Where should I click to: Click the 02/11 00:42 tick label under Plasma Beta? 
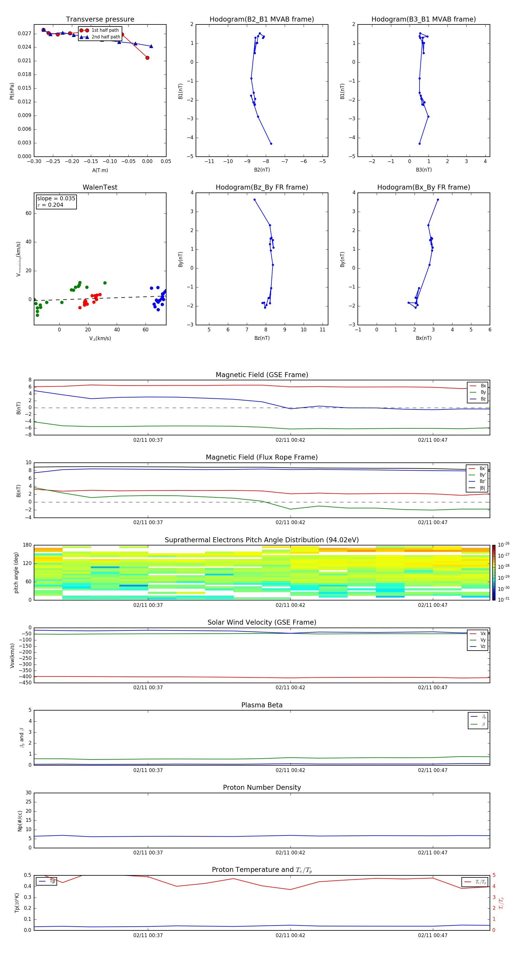(x=290, y=770)
